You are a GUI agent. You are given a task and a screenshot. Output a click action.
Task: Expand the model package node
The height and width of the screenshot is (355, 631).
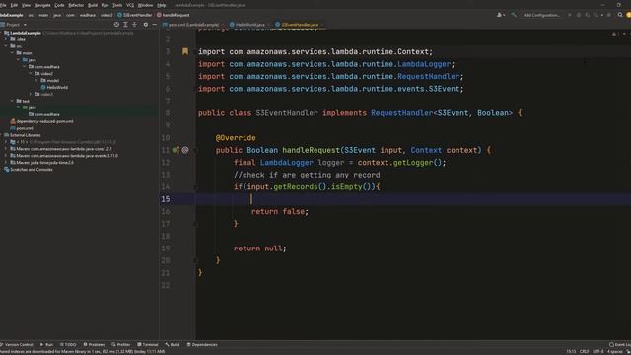[x=36, y=81]
